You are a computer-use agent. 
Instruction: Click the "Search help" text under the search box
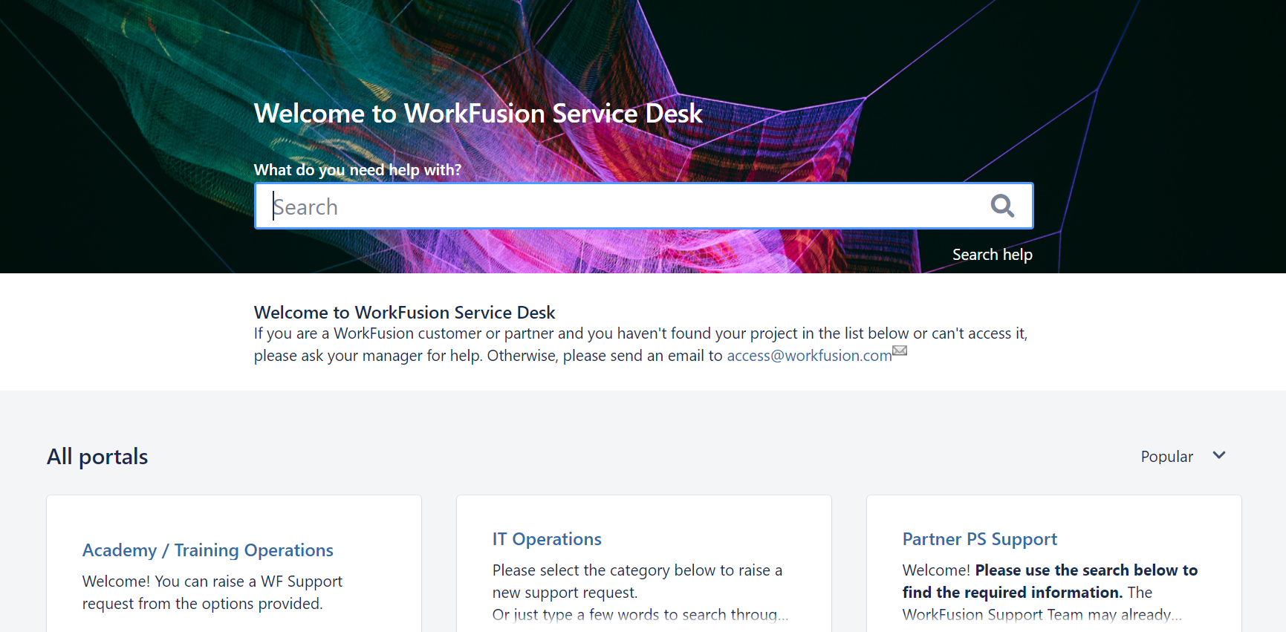click(993, 255)
